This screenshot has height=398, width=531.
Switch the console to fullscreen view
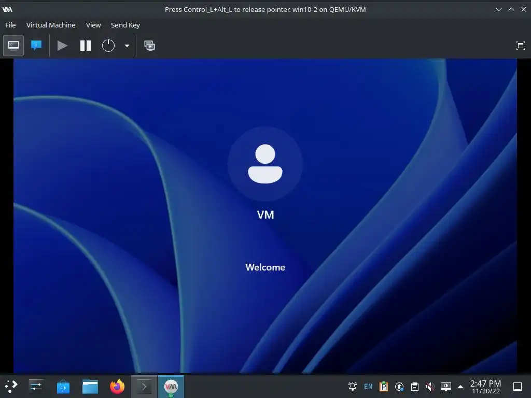click(x=520, y=46)
